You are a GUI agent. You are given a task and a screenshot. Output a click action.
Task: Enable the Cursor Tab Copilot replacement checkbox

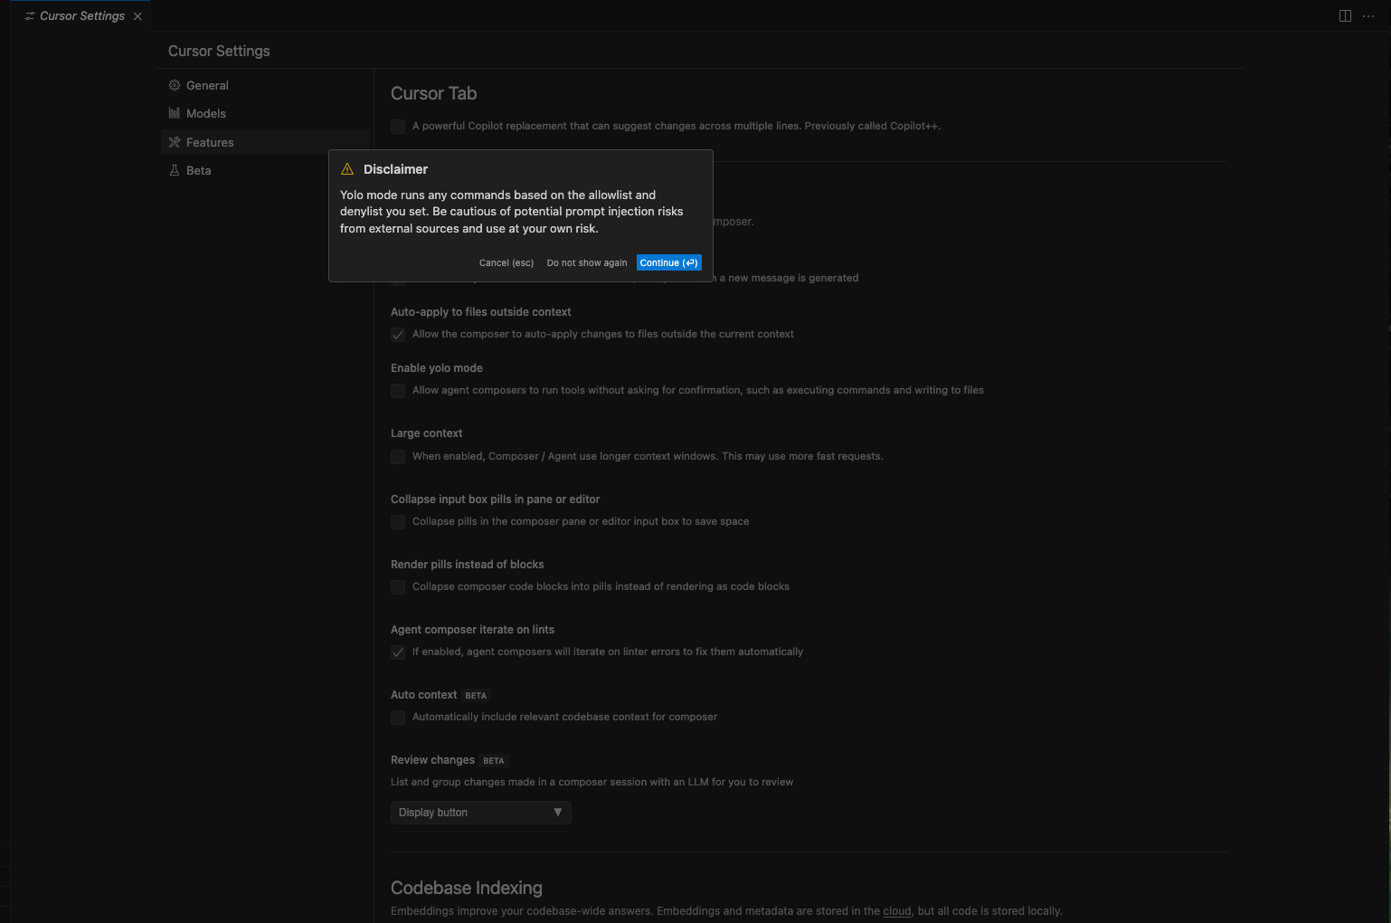point(398,127)
